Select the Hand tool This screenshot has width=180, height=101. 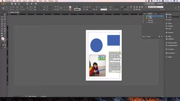pos(2,36)
